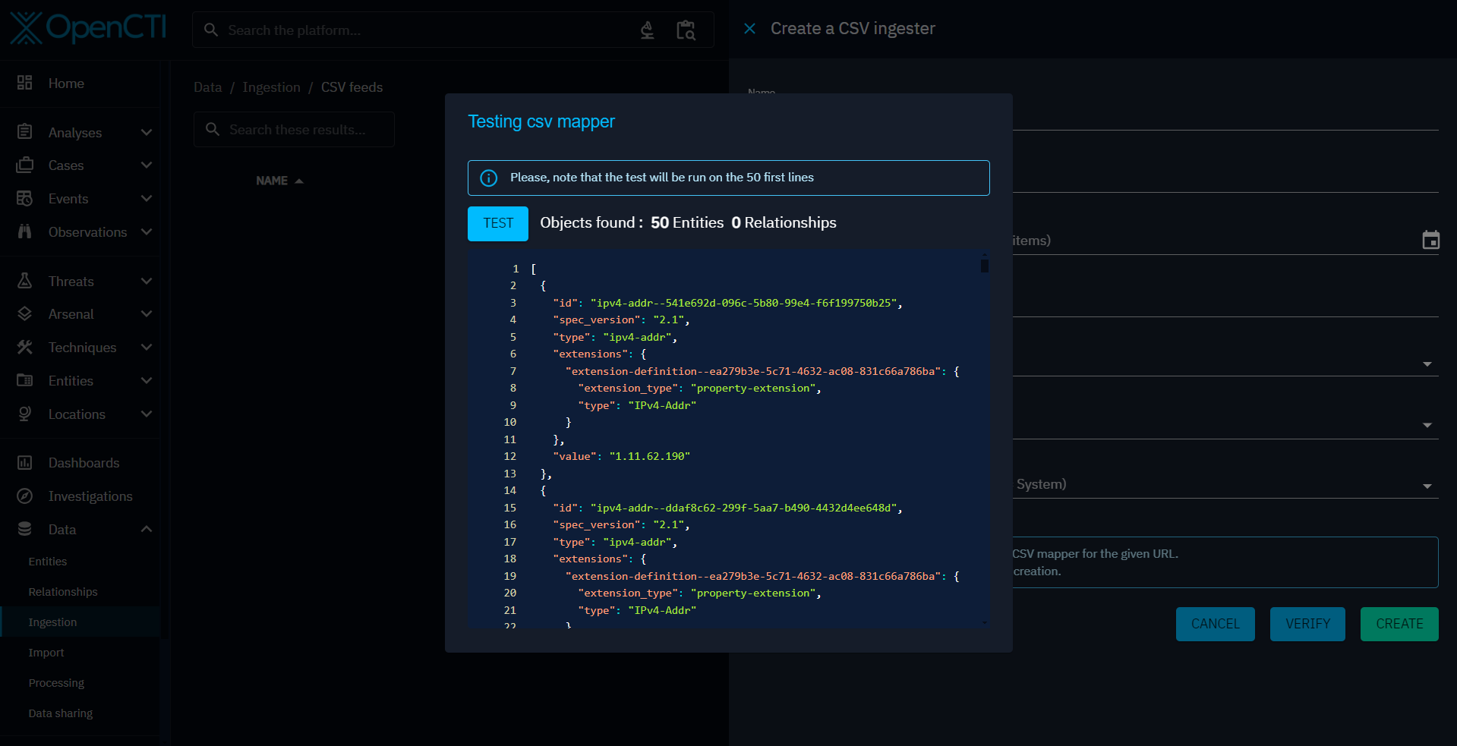The width and height of the screenshot is (1457, 746).
Task: Run the TEST button for csv mapper
Action: (498, 223)
